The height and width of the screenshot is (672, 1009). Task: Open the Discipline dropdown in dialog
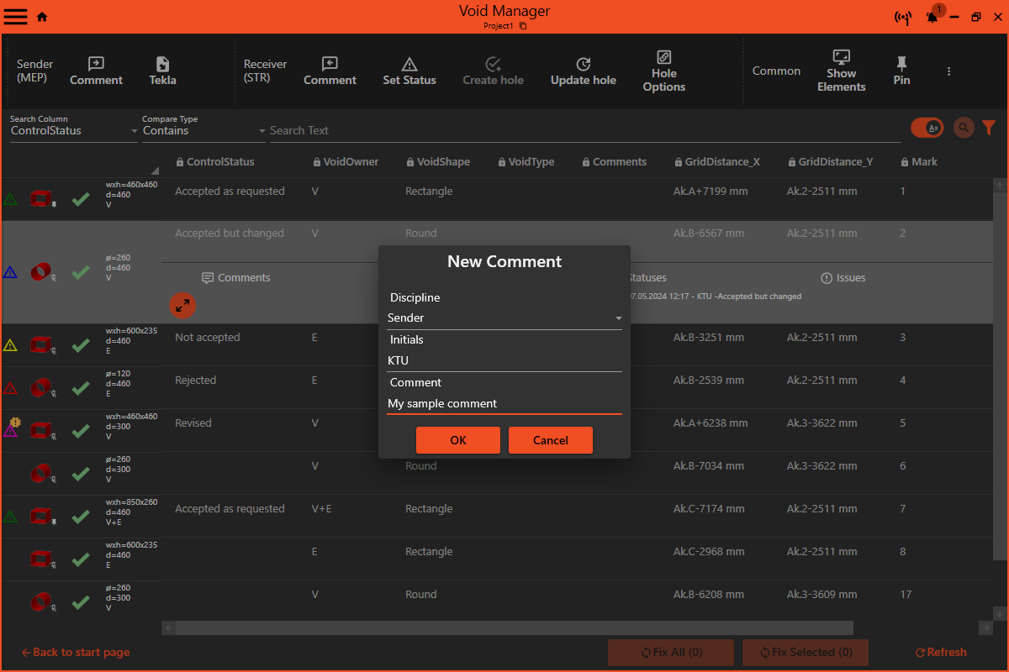pos(504,318)
